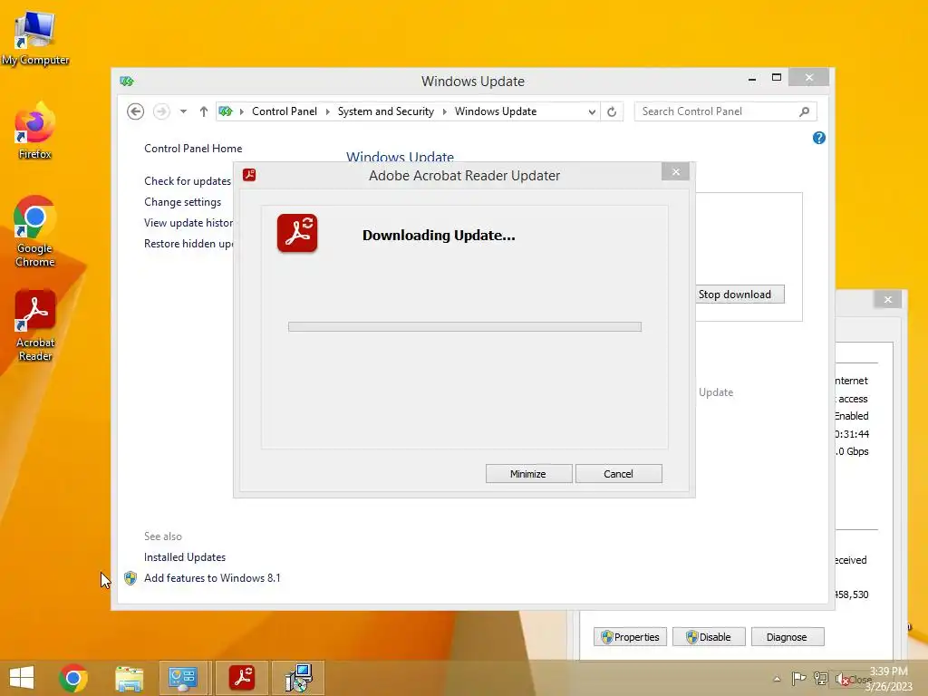The image size is (928, 696).
Task: Open Chrome from the taskbar
Action: pyautogui.click(x=73, y=678)
